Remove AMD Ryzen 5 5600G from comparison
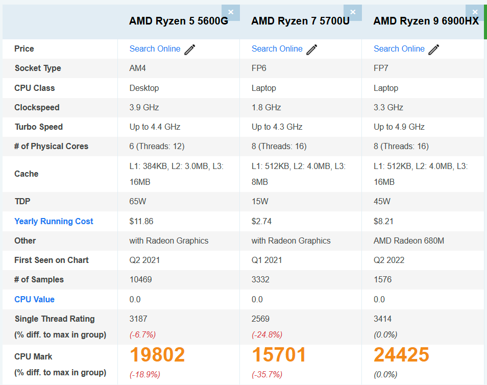487x385 pixels. tap(230, 12)
